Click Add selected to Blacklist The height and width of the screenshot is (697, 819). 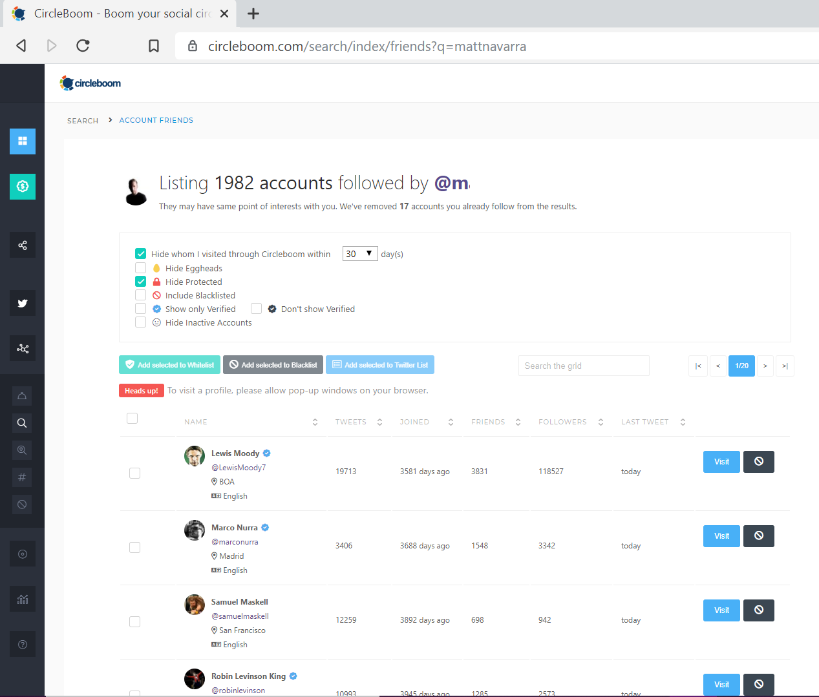pyautogui.click(x=273, y=364)
